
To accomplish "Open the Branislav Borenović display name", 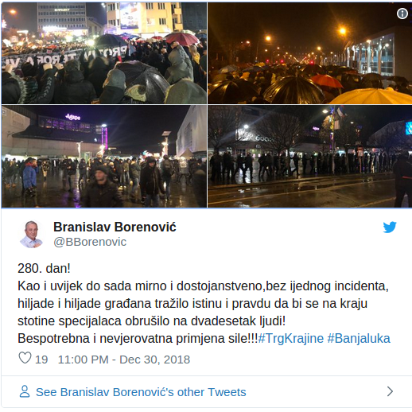I will pos(115,227).
